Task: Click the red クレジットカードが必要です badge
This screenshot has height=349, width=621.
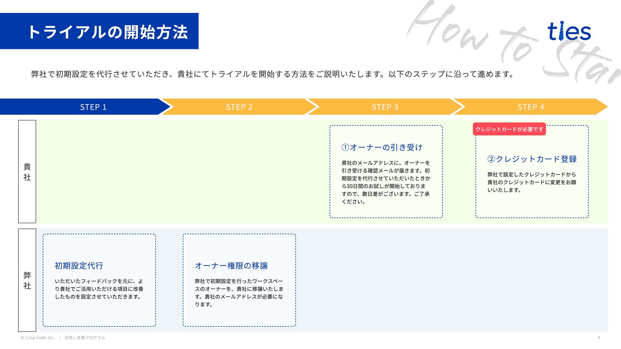Action: [x=509, y=129]
